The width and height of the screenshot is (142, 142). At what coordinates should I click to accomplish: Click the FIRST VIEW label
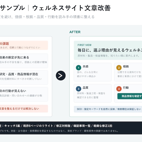tap(85, 45)
